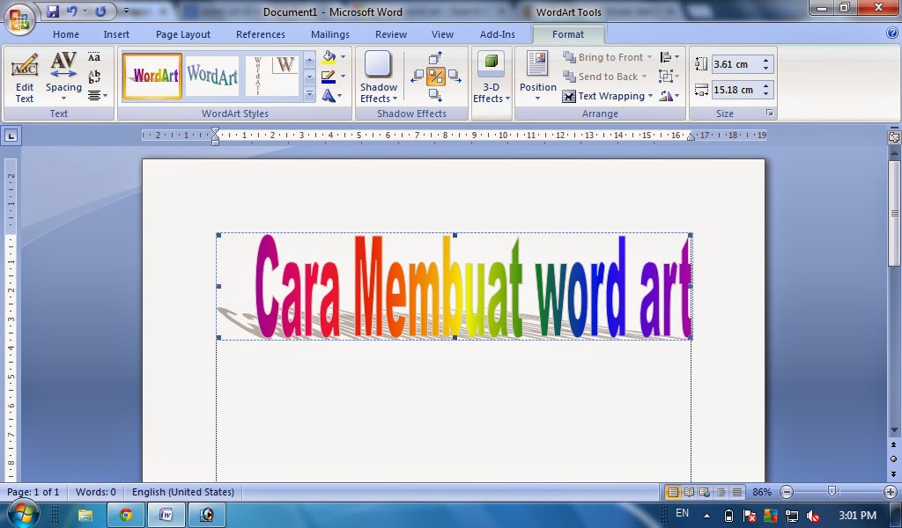Select the Shape Outline pencil icon
Screen dimensions: 902x528
pyautogui.click(x=329, y=75)
